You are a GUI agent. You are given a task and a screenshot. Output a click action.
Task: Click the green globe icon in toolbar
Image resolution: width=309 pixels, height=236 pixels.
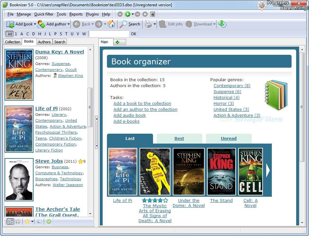click(x=222, y=24)
